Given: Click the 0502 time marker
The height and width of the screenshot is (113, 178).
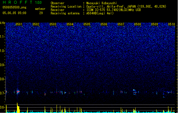Looking at the screenshot, I should [36, 24].
